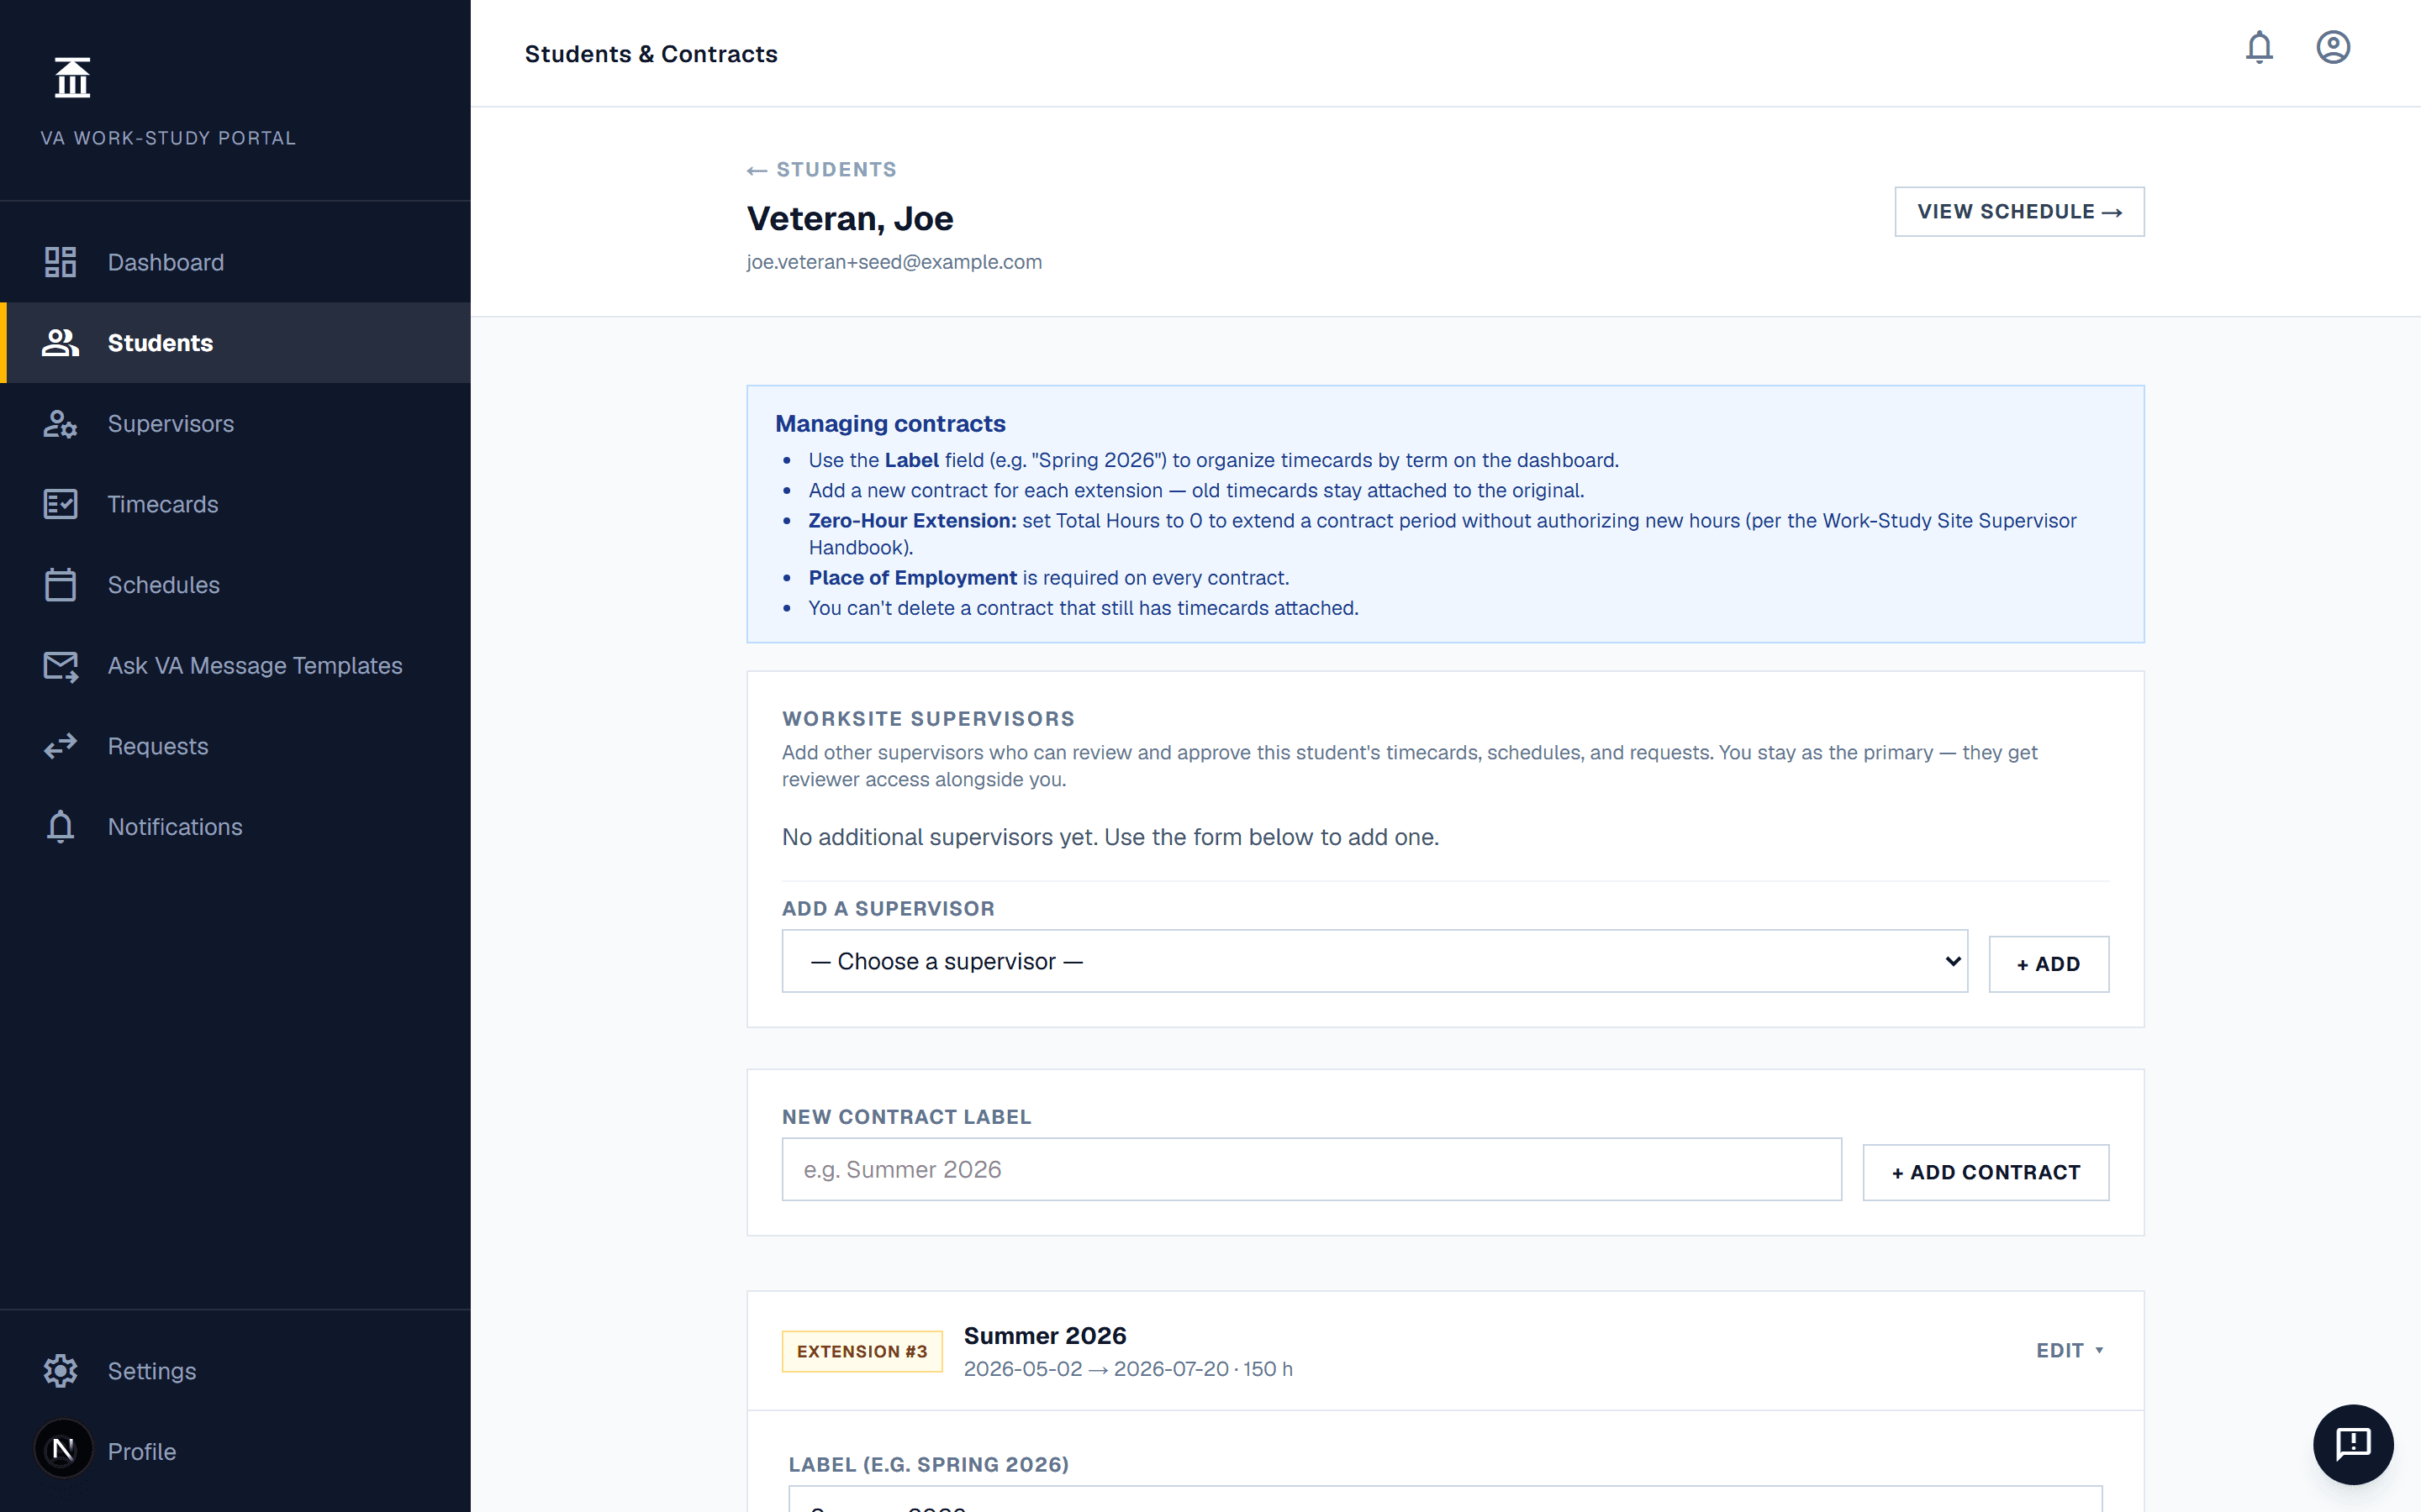
Task: Click the VA Work-Study Portal building logo
Action: pos(72,77)
